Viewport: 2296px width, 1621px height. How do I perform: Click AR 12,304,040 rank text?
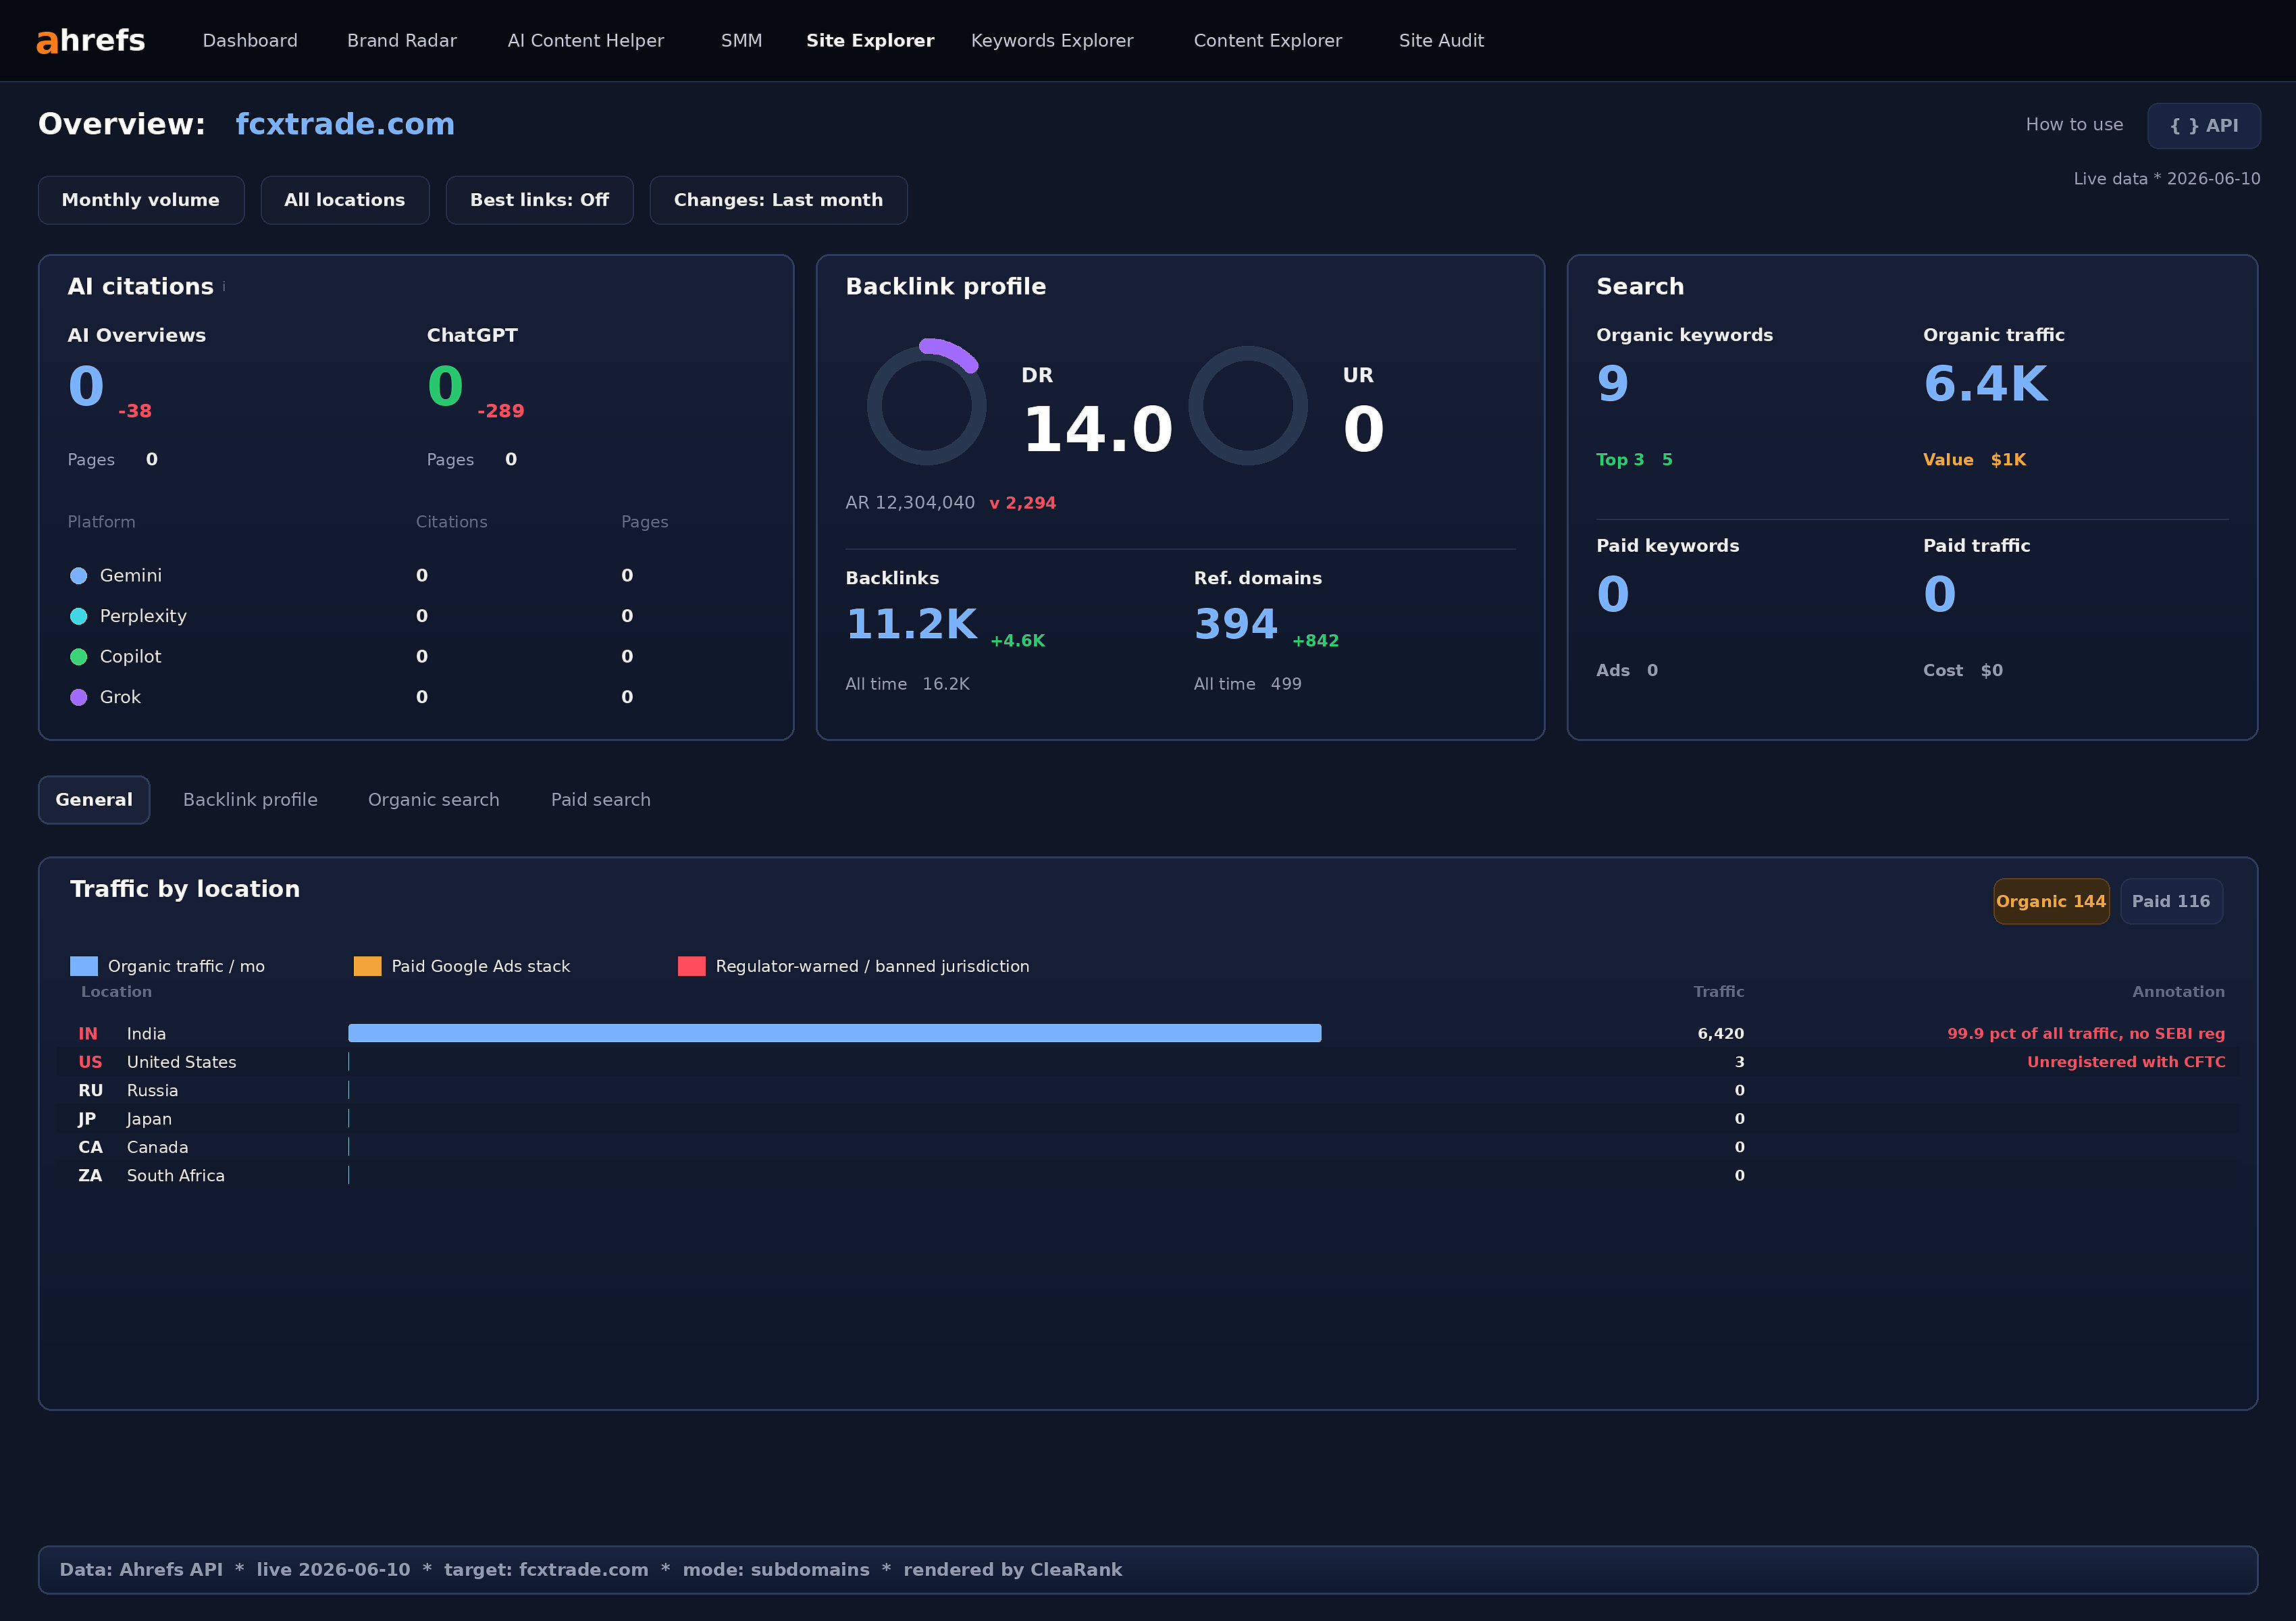910,503
